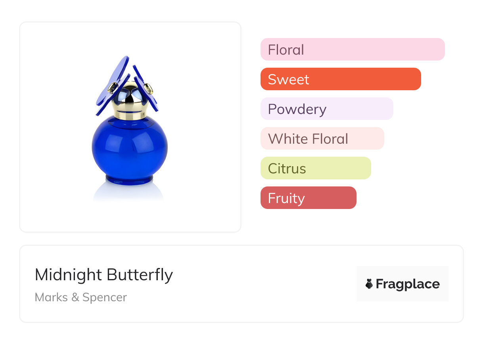Viewport: 483px width, 342px height.
Task: Click the right blue butterfly wing ornament
Action: coord(146,88)
